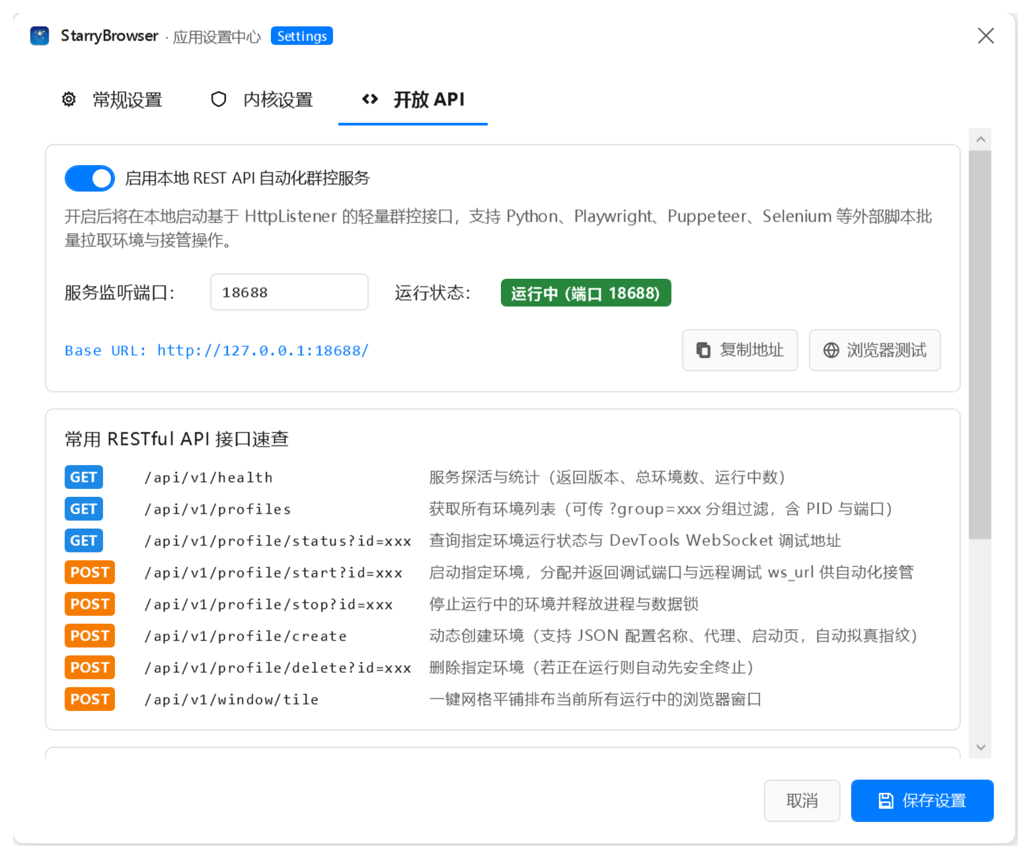This screenshot has height=859, width=1031.
Task: Click the /api/v1/profile/stop?id=xxx endpoint text
Action: (269, 605)
